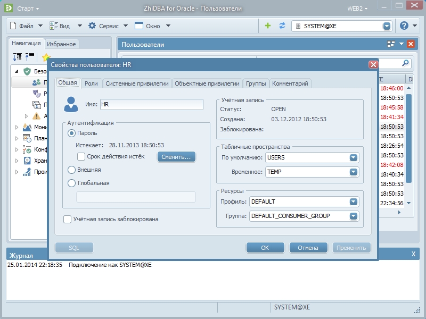The height and width of the screenshot is (319, 426).
Task: Switch to the Роли tab
Action: tap(91, 83)
